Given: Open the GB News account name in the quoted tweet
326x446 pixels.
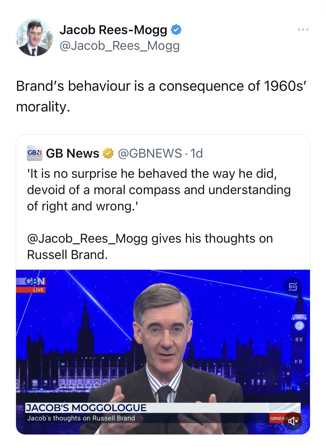Looking at the screenshot, I should [x=73, y=153].
